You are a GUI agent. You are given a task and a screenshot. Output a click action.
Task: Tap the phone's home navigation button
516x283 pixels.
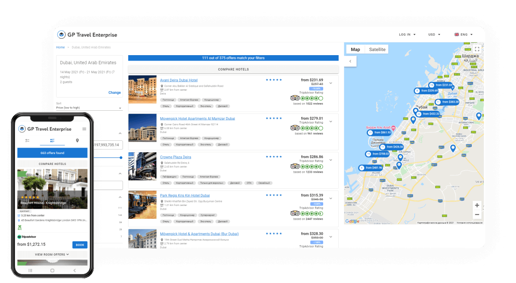pyautogui.click(x=52, y=271)
